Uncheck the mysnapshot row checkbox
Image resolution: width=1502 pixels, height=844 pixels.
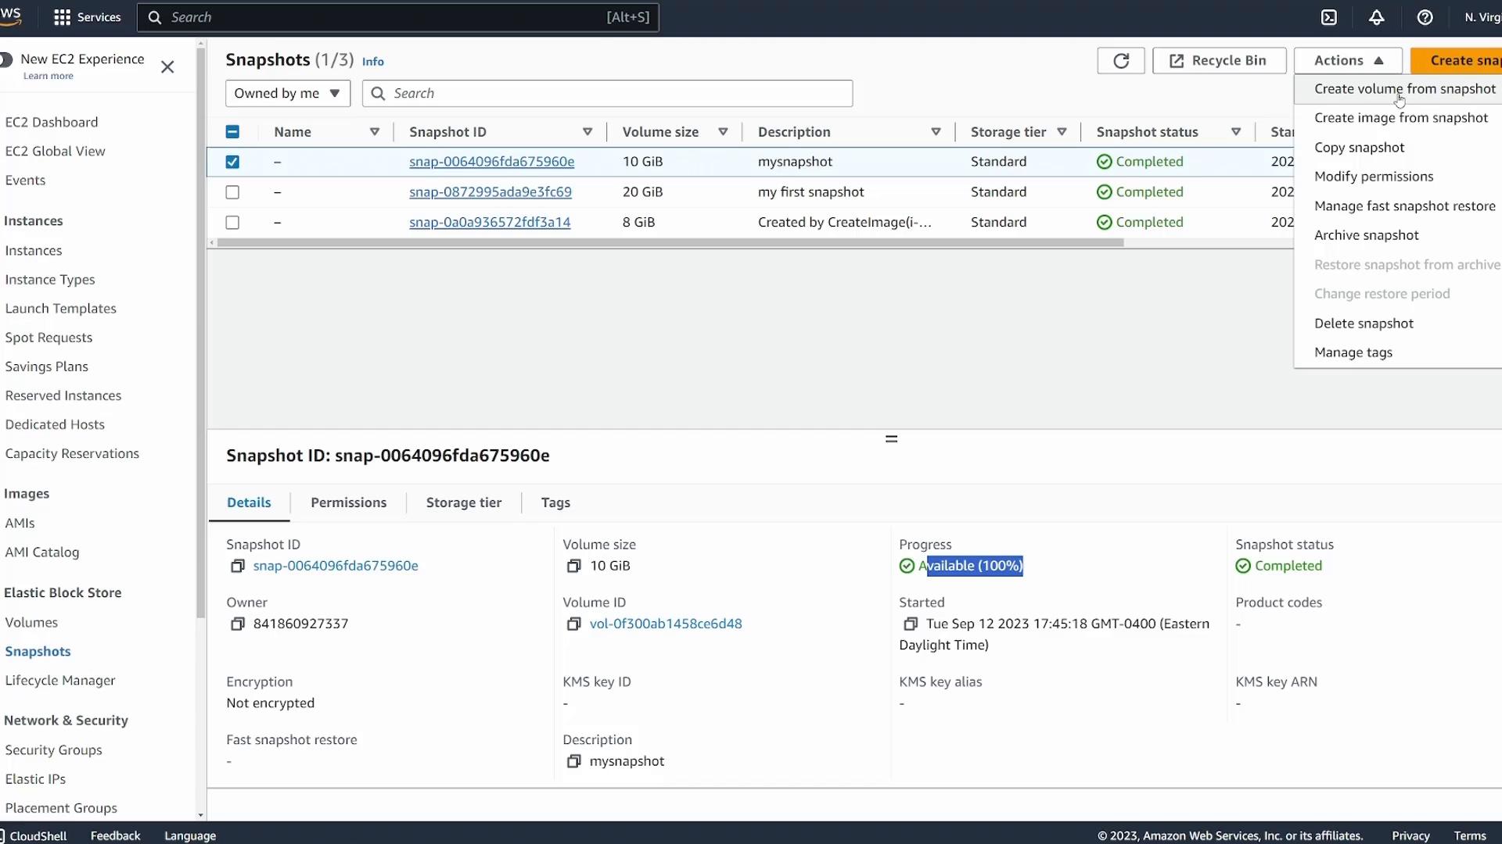[232, 162]
